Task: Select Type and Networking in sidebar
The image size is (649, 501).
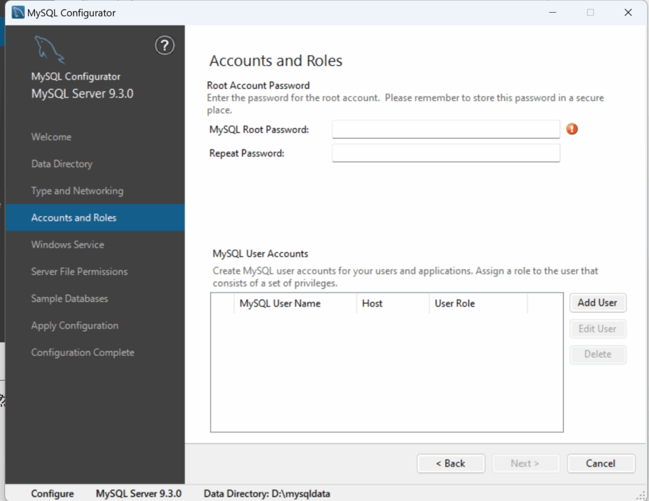Action: (77, 191)
